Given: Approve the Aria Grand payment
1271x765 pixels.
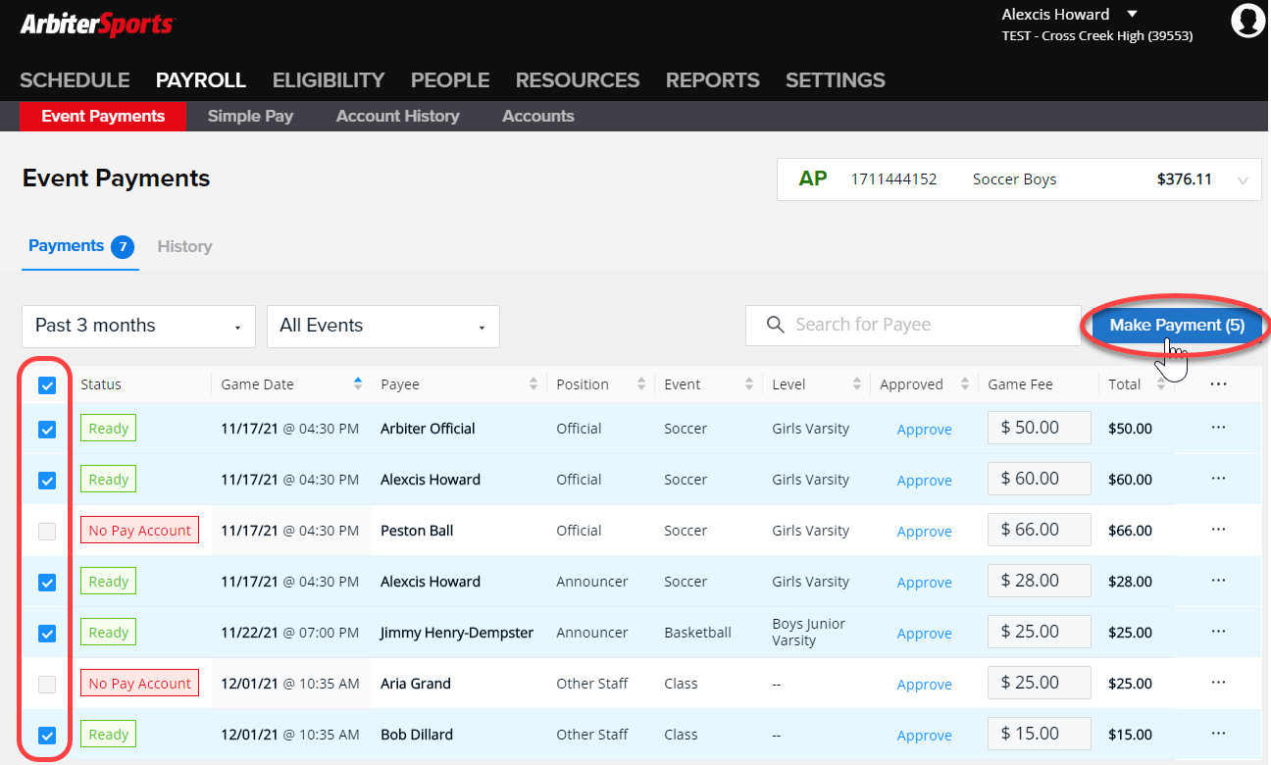Looking at the screenshot, I should click(924, 685).
